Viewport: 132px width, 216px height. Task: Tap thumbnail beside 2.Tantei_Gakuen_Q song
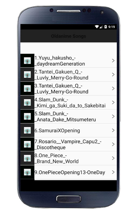[27, 75]
